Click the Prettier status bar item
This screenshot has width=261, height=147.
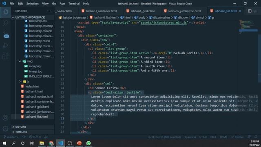click(237, 137)
